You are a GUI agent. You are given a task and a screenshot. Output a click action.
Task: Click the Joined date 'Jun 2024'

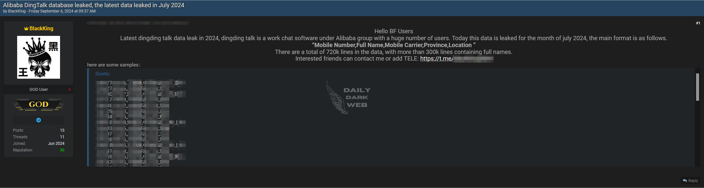point(56,144)
